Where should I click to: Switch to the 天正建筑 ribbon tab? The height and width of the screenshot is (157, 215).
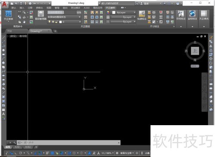(x=111, y=8)
